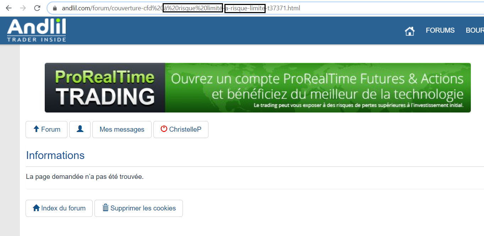Click the padlock site security icon
484x236 pixels.
pyautogui.click(x=55, y=8)
